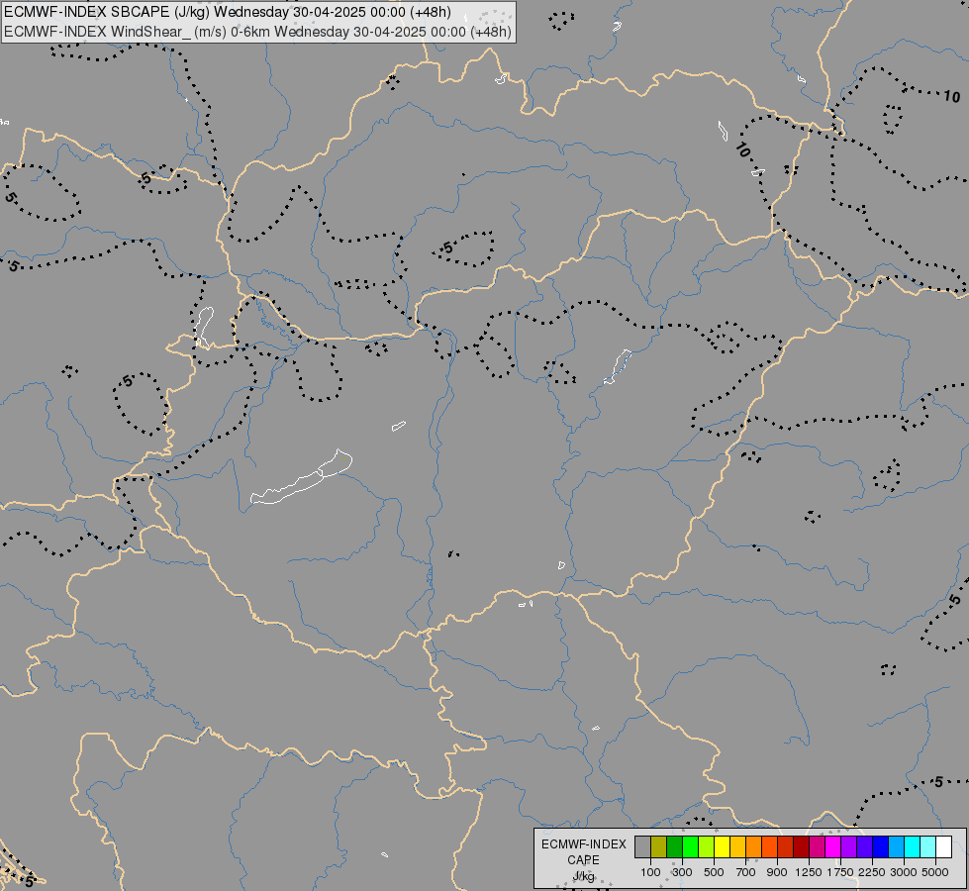Click the gray swatch in the CAPE legend
The image size is (969, 891).
click(x=642, y=846)
